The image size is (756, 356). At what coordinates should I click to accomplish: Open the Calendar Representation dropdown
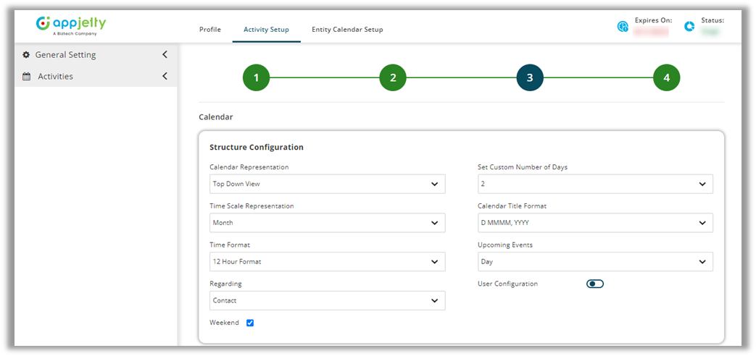pos(327,185)
